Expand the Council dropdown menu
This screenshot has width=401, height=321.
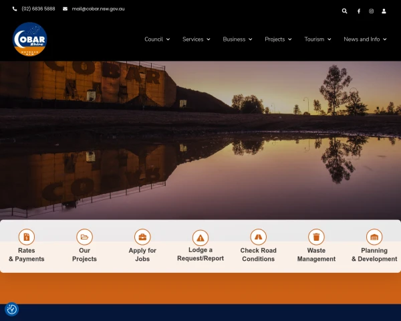click(157, 39)
